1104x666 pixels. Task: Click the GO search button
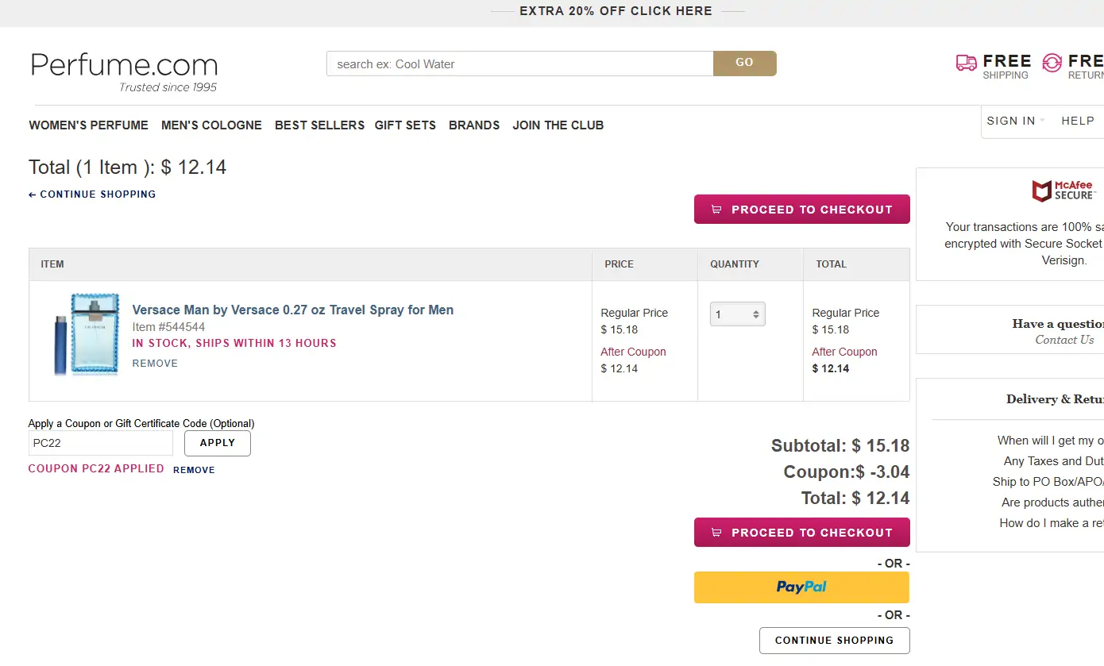point(744,64)
